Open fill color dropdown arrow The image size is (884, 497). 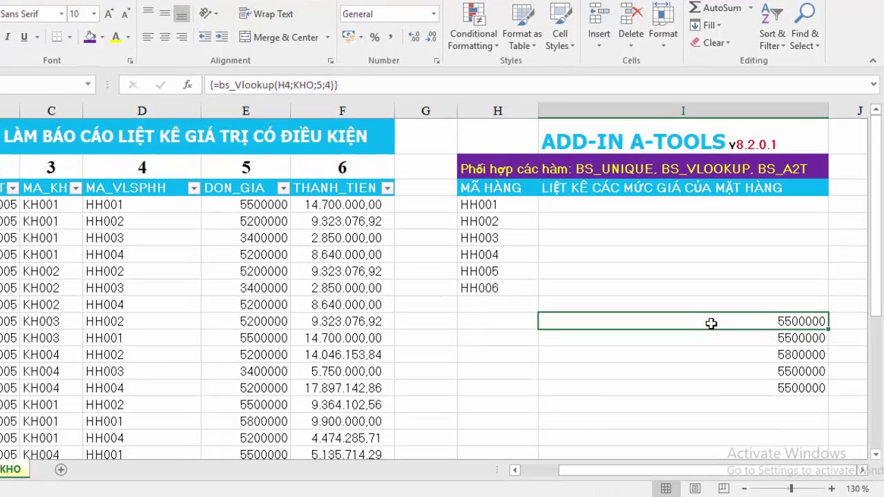[102, 37]
